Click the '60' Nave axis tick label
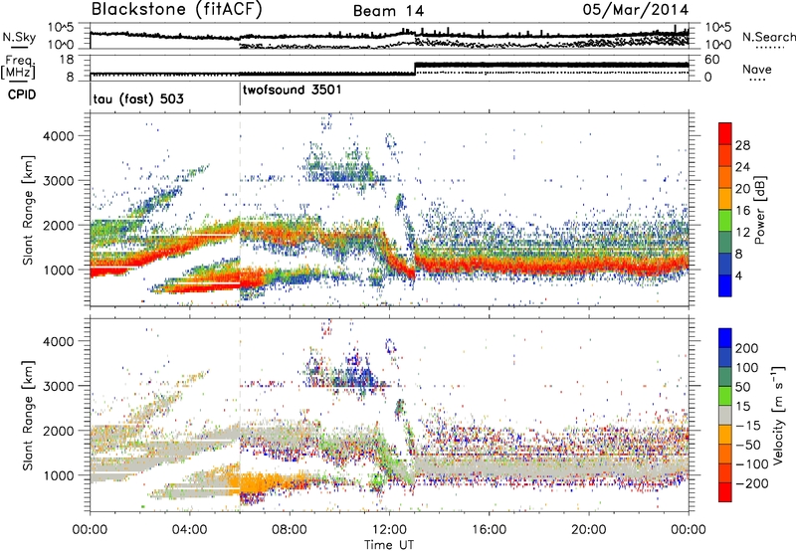The height and width of the screenshot is (551, 796). 711,60
